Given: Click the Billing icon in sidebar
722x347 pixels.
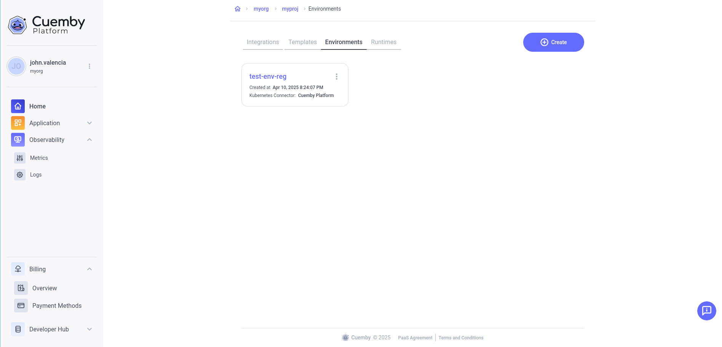Looking at the screenshot, I should 18,269.
